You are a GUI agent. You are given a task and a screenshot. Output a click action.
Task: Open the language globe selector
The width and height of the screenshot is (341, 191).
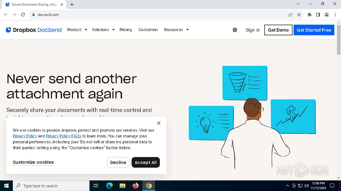pyautogui.click(x=235, y=30)
